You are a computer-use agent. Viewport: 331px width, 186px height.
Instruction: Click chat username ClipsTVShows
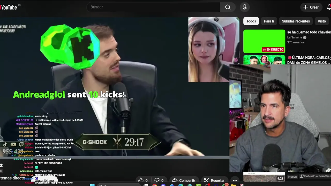click(x=25, y=140)
